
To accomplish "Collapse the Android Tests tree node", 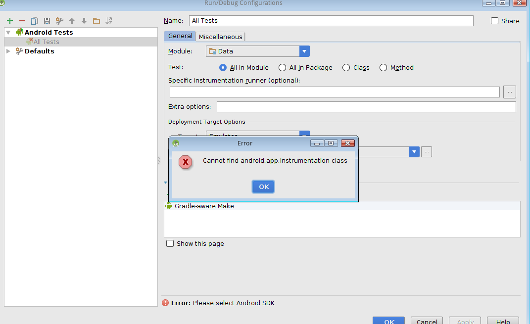I will pos(8,33).
